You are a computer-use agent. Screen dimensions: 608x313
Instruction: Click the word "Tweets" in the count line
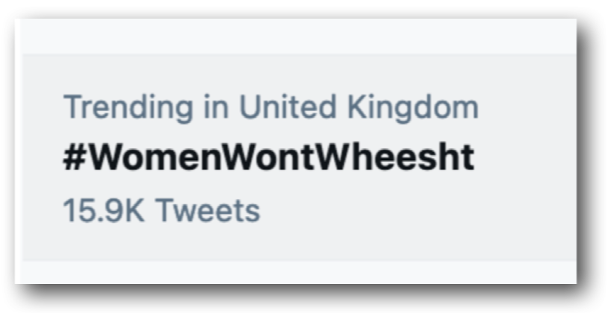tap(207, 211)
